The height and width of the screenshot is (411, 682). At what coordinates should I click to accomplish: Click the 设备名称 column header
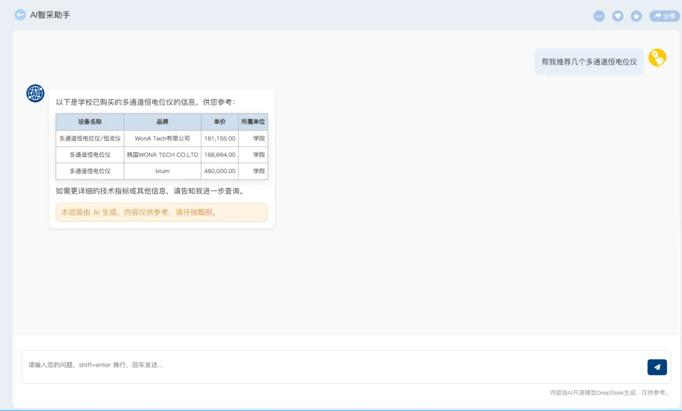click(x=90, y=122)
